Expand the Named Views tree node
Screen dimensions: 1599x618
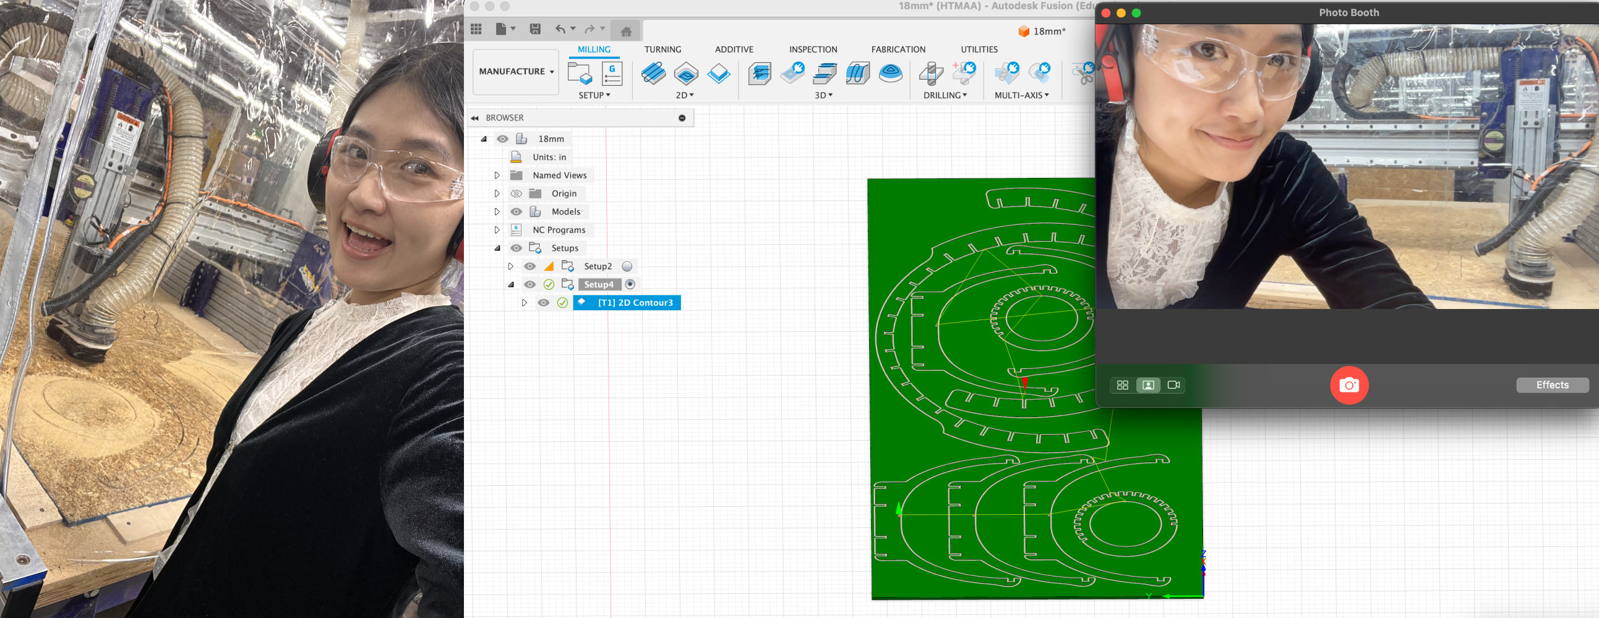tap(497, 176)
